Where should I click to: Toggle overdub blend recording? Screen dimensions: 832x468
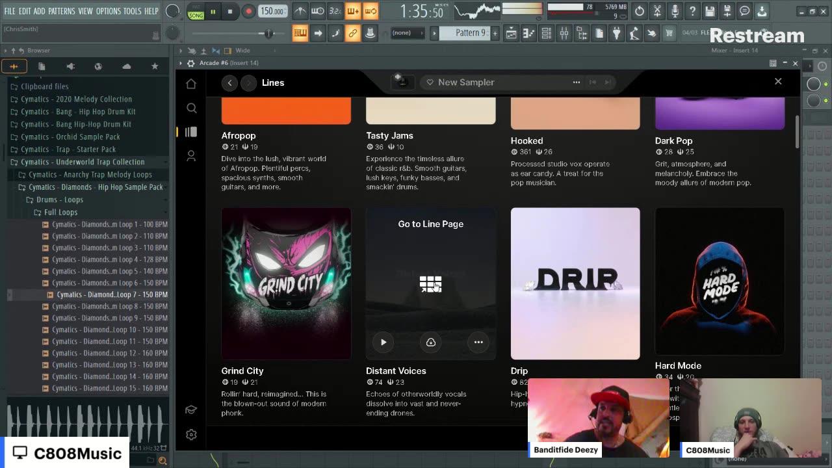(352, 11)
